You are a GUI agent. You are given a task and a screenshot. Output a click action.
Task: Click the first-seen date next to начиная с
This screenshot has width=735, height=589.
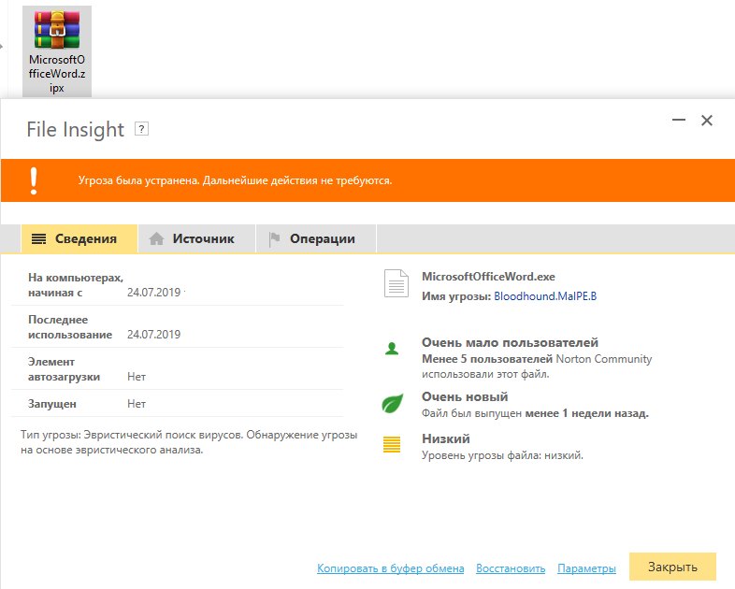(x=153, y=293)
